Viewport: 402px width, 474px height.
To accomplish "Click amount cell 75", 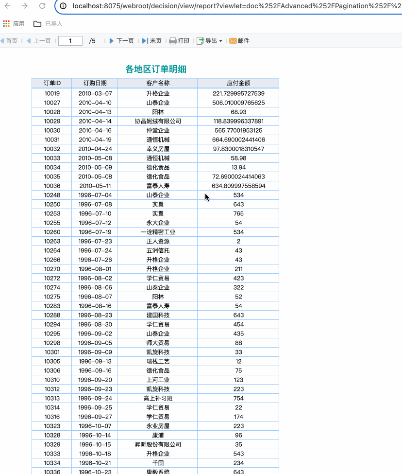I will 238,370.
